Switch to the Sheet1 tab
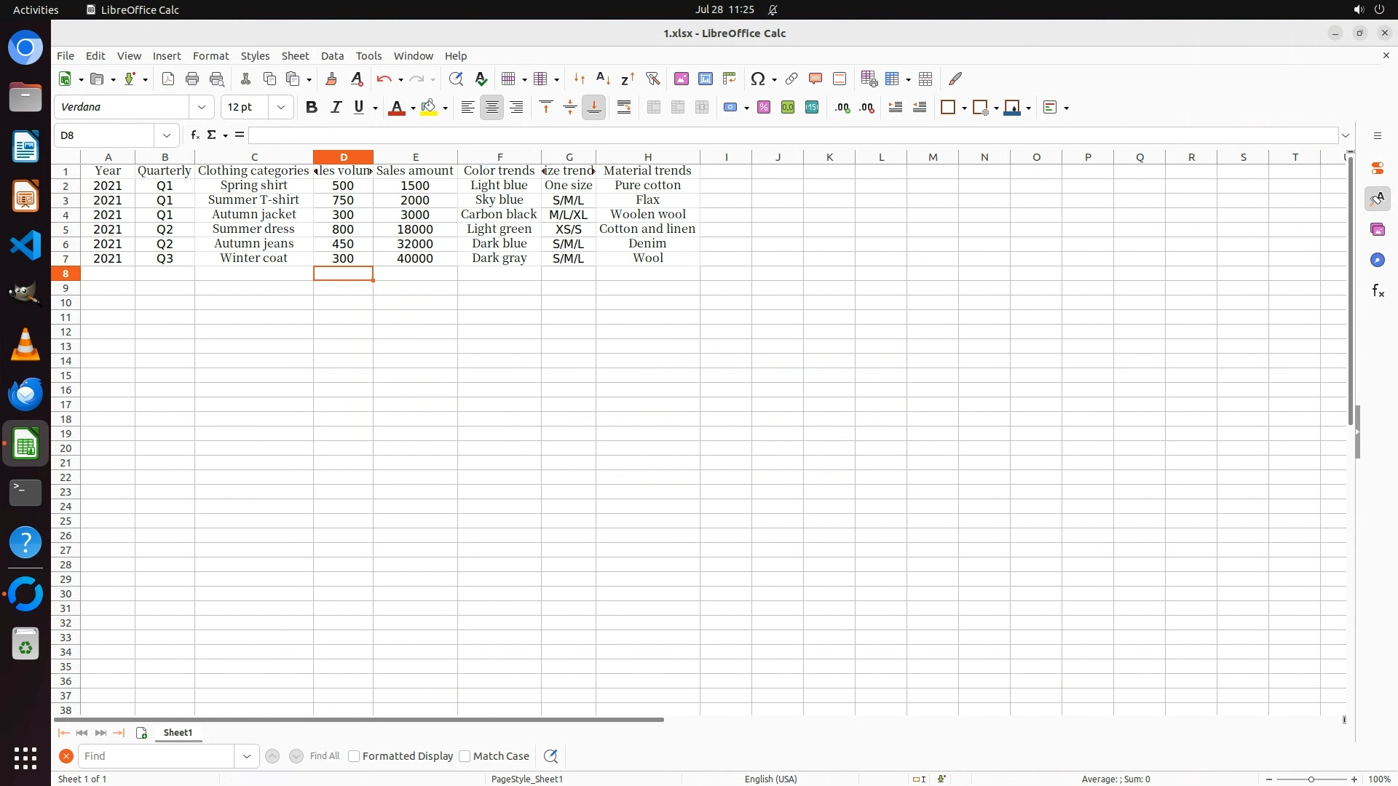 pos(178,733)
